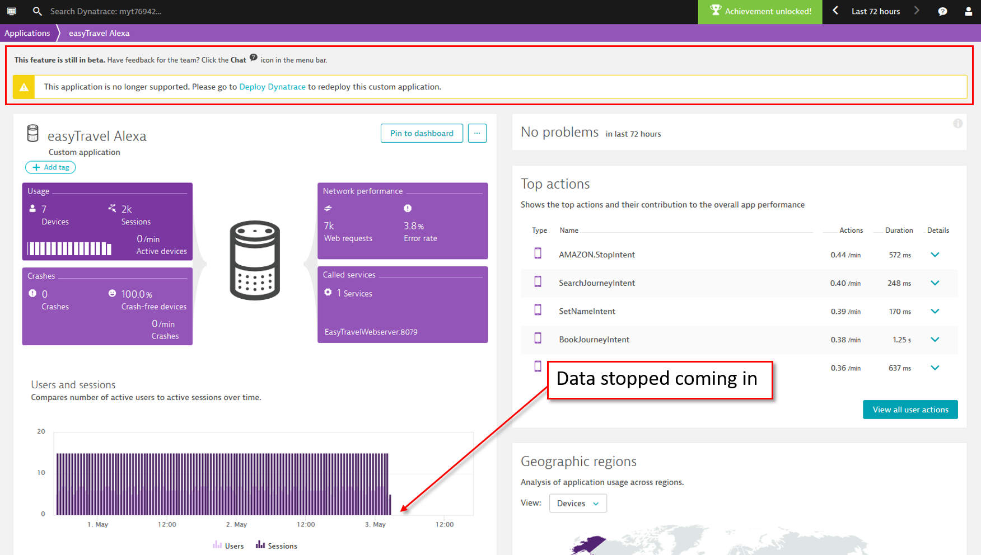Click the No problems heading
Viewport: 981px width, 555px height.
click(559, 132)
